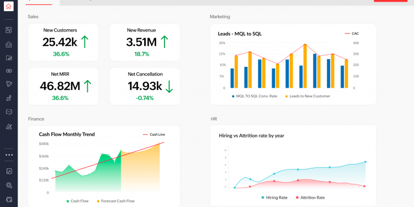Click the magnifier search icon in sidebar

[x=9, y=185]
